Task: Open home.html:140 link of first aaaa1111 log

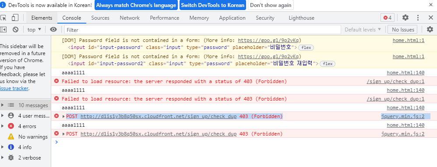Action: [x=405, y=73]
